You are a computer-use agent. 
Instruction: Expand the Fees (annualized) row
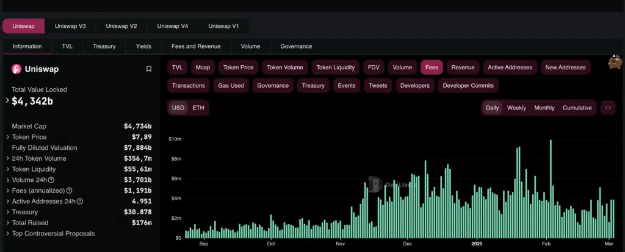[x=7, y=191]
